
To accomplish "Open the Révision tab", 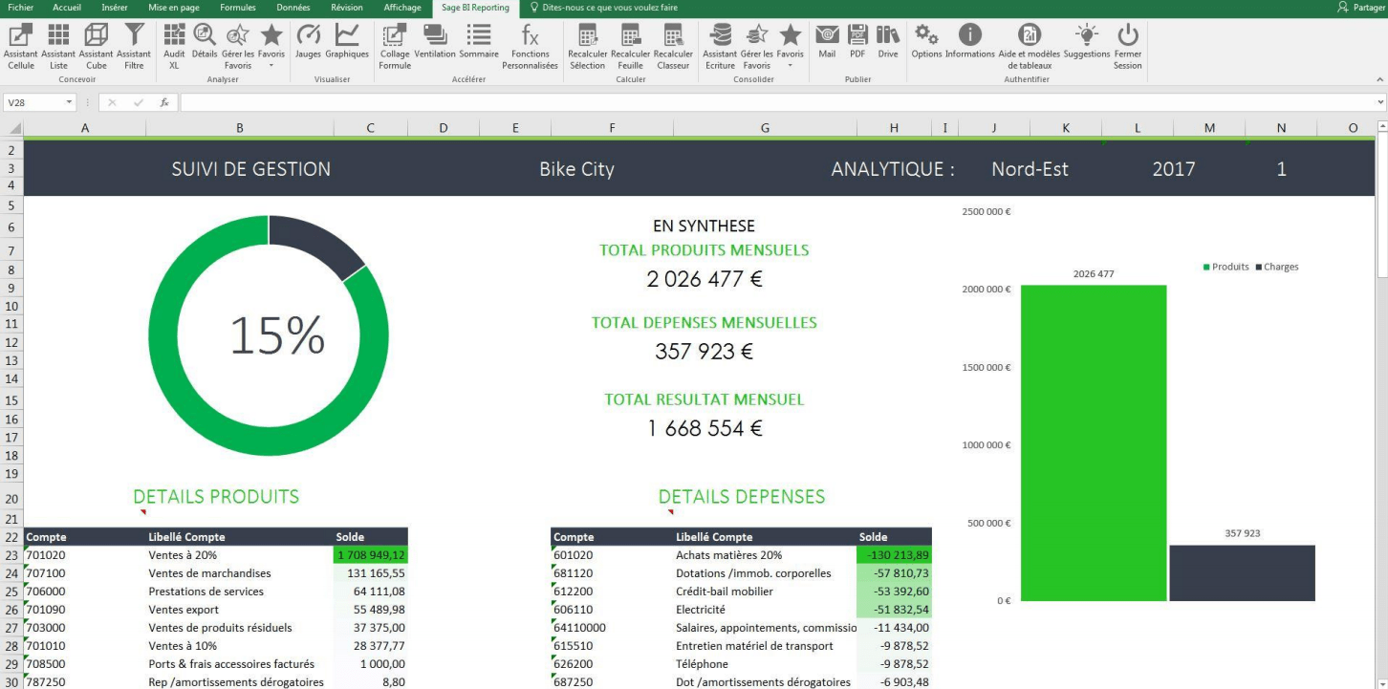I will 346,8.
